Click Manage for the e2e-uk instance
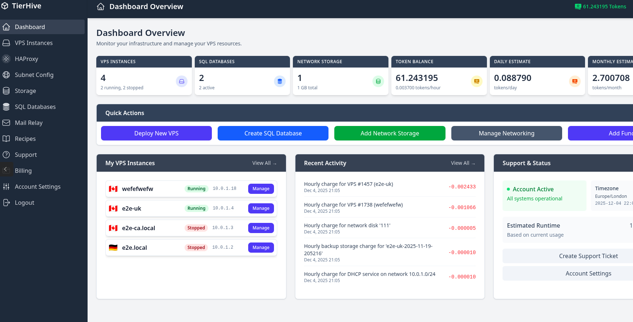633x322 pixels. tap(261, 208)
